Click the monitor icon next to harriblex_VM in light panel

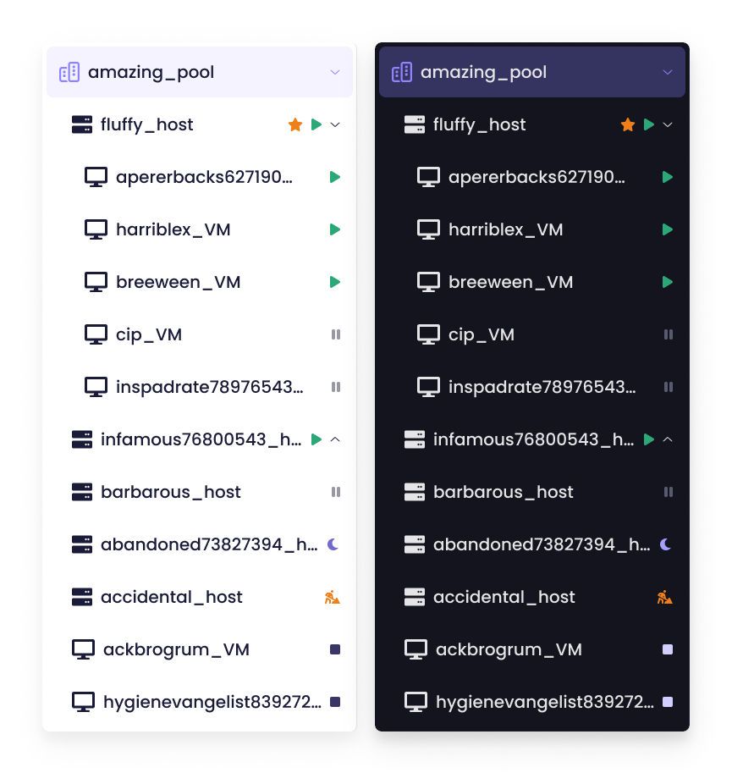pos(96,229)
